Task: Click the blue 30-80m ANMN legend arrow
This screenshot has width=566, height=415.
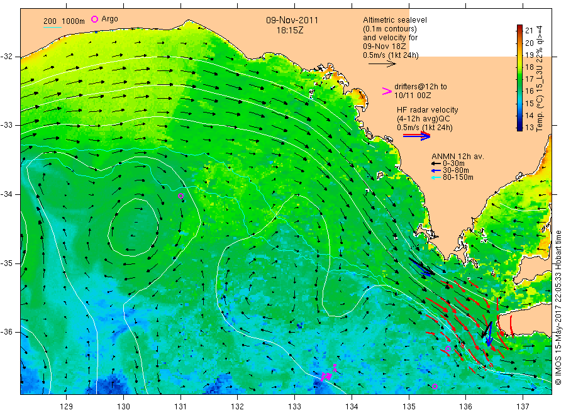Action: pos(436,170)
